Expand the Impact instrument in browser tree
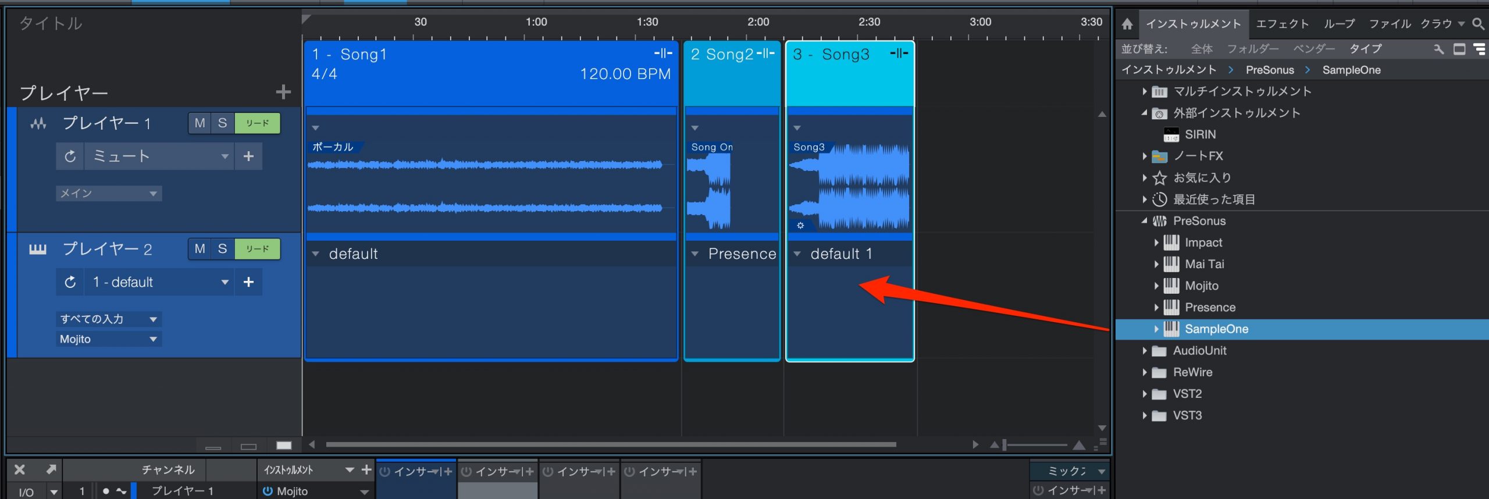The height and width of the screenshot is (499, 1489). click(1156, 243)
